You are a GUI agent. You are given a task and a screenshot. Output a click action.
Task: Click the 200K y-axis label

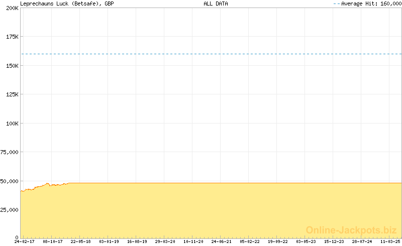12,9
